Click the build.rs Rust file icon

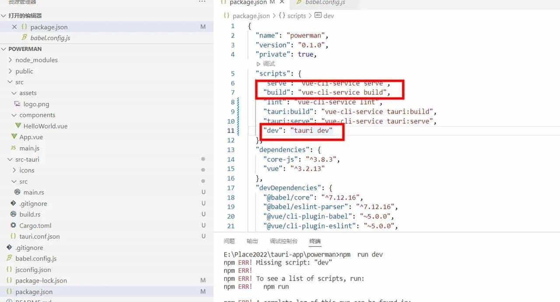(14, 214)
